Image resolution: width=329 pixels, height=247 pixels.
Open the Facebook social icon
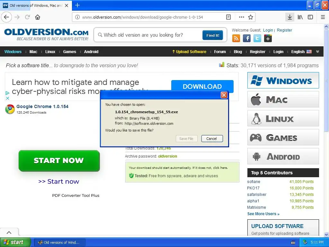tap(247, 39)
